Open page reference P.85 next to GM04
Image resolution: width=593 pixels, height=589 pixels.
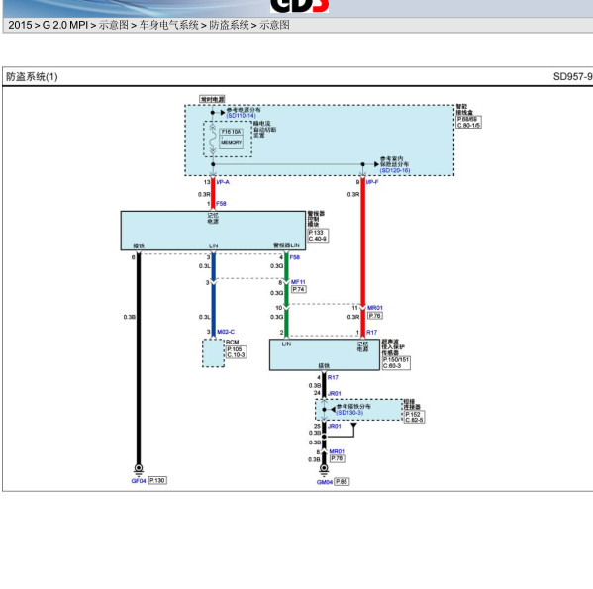tap(342, 482)
